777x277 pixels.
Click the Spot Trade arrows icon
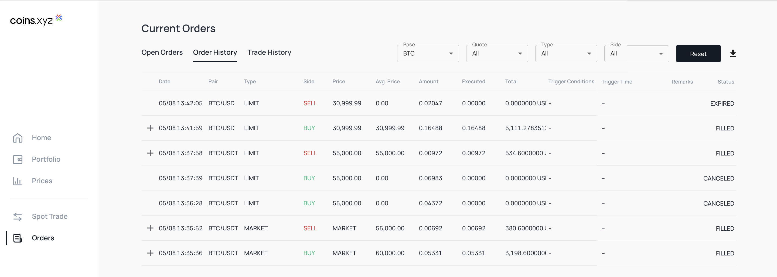click(x=18, y=216)
